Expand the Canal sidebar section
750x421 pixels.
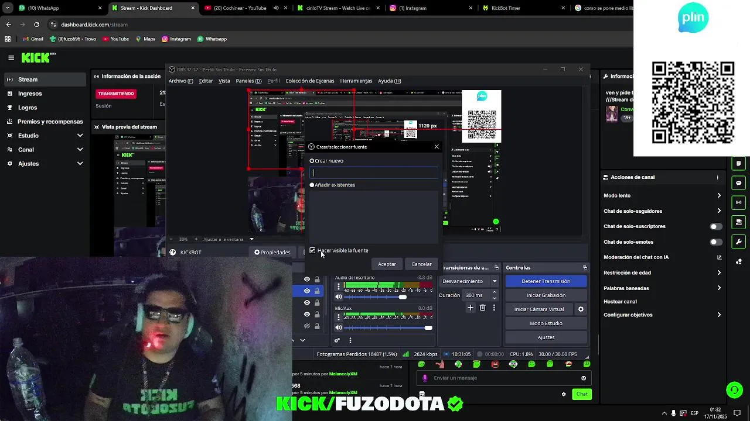pyautogui.click(x=80, y=150)
